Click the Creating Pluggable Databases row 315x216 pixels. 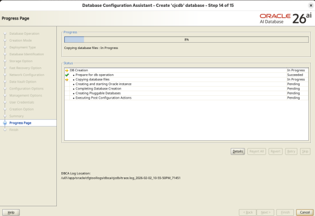(x=186, y=93)
